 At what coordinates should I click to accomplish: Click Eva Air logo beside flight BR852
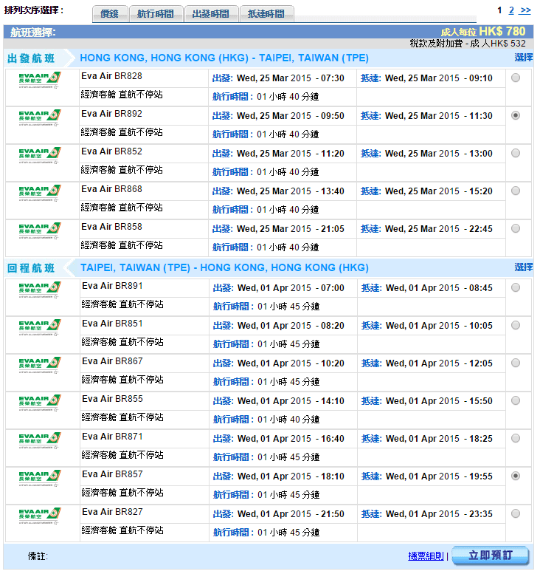click(40, 155)
